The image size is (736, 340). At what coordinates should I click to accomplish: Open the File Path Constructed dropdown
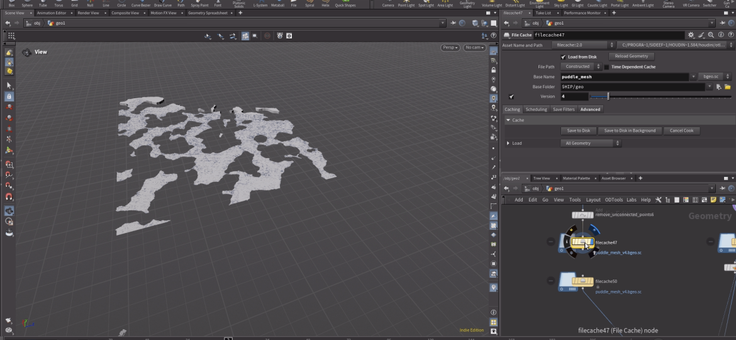pos(581,67)
